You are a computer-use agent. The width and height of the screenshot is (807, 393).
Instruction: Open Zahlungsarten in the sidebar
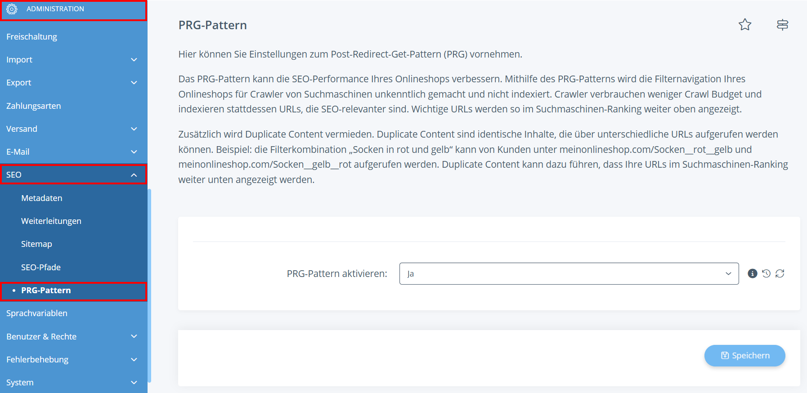(x=34, y=106)
